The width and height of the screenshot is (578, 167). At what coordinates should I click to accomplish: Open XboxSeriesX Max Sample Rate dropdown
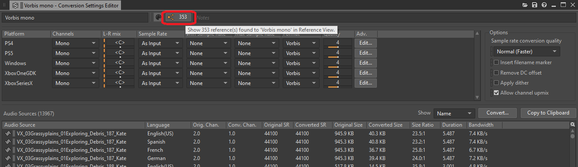click(256, 83)
